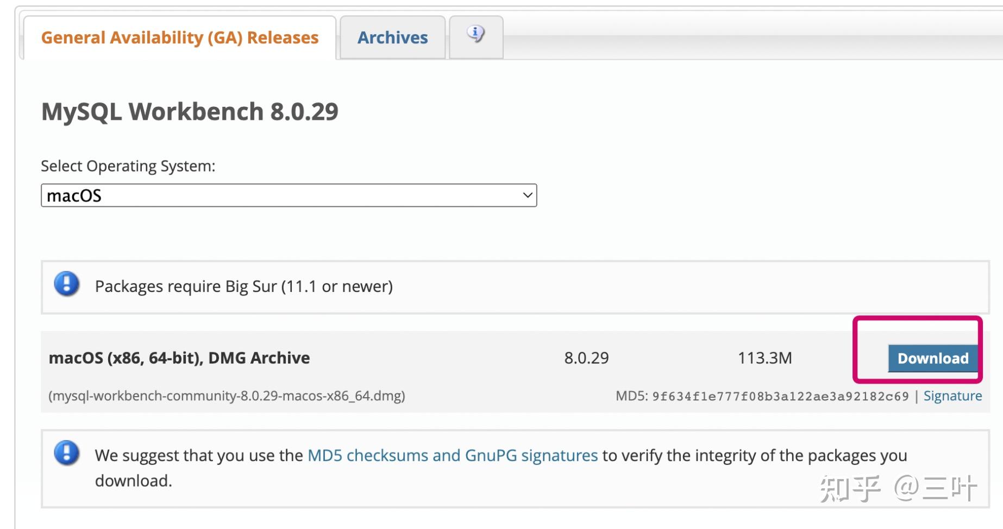1003x529 pixels.
Task: Click the MD5 hash value text
Action: [780, 397]
